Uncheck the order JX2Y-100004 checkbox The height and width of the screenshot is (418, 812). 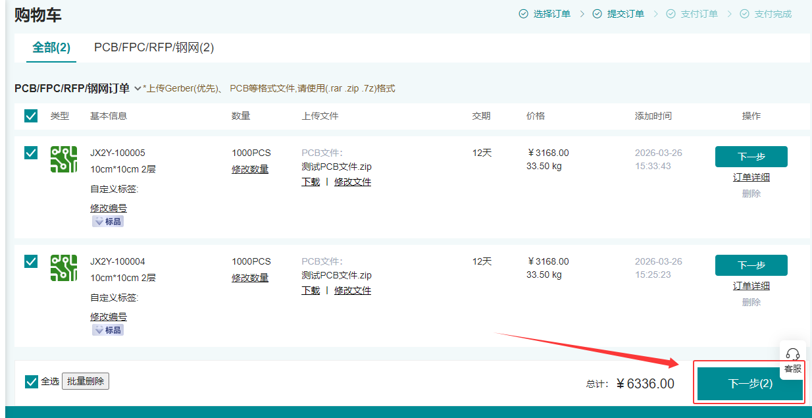pyautogui.click(x=31, y=261)
